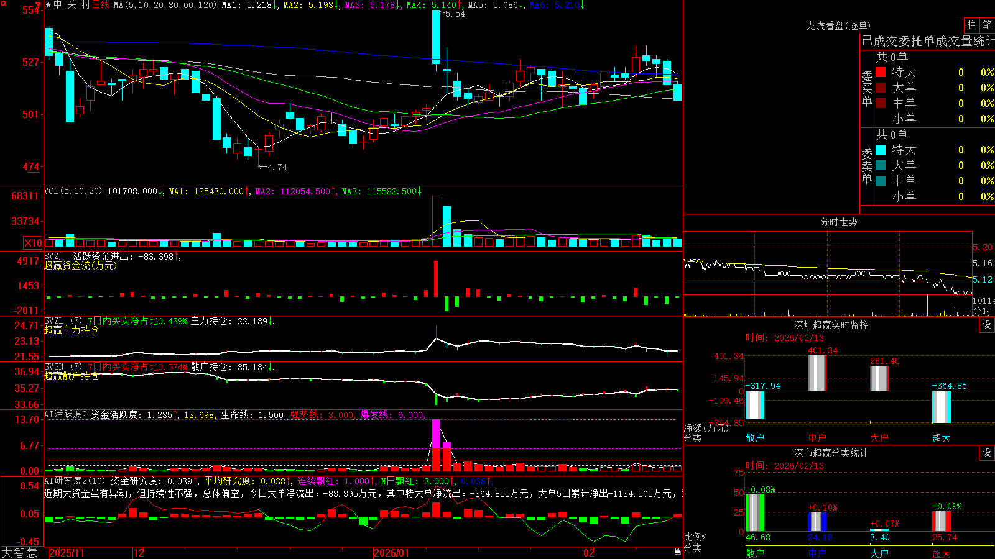Click the 散户持仓: 35.184 value
995x559 pixels.
pos(233,367)
